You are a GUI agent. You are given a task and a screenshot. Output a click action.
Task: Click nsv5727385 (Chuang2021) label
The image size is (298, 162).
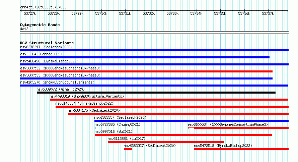(x=118, y=124)
